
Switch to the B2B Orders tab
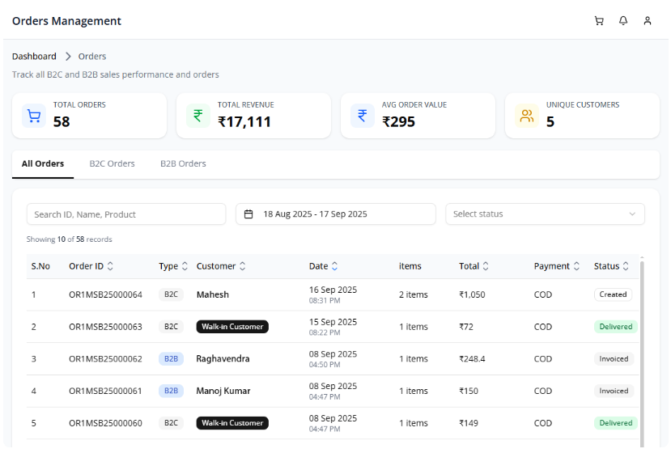[183, 163]
